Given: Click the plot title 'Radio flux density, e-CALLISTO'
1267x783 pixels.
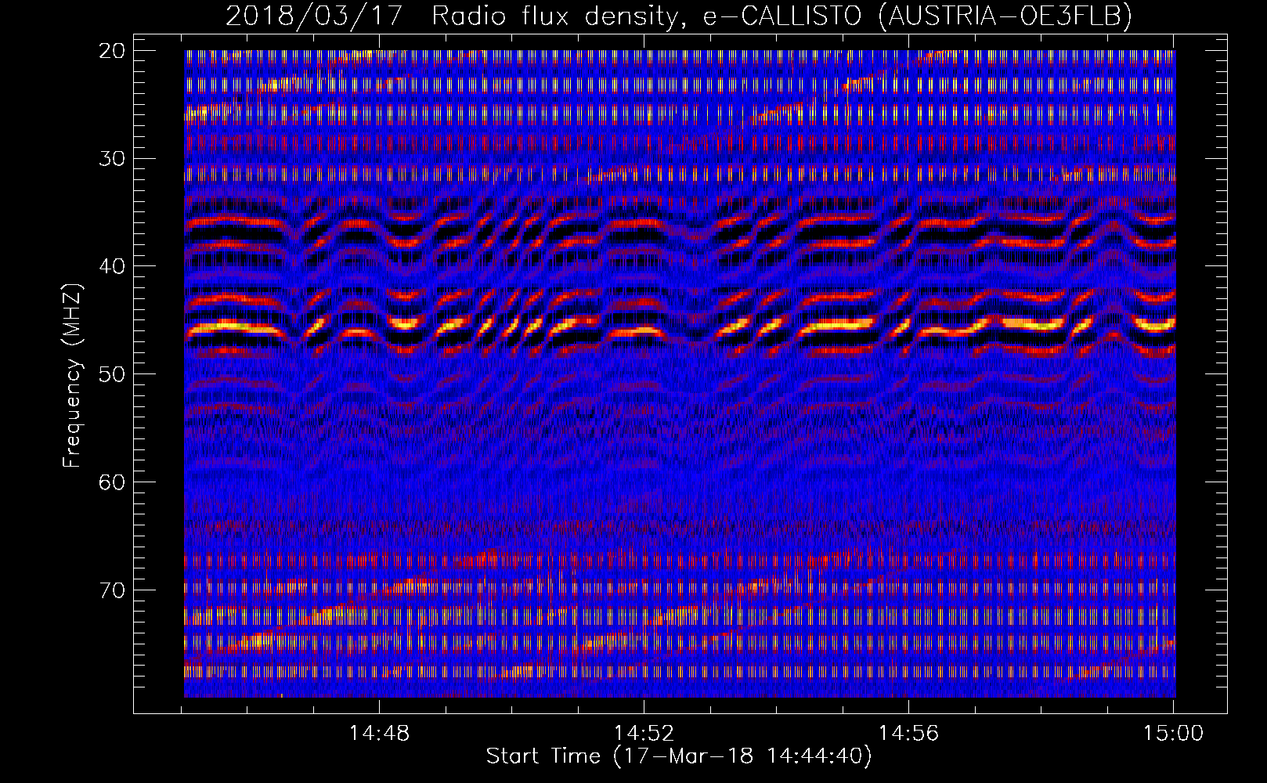Looking at the screenshot, I should [x=647, y=16].
